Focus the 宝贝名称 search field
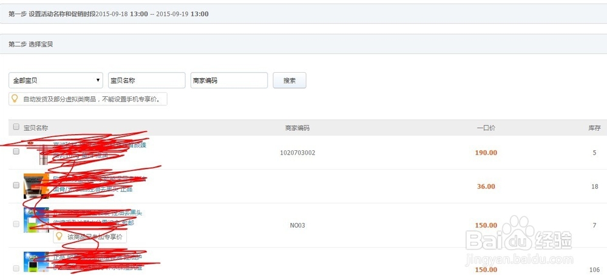 pos(147,81)
